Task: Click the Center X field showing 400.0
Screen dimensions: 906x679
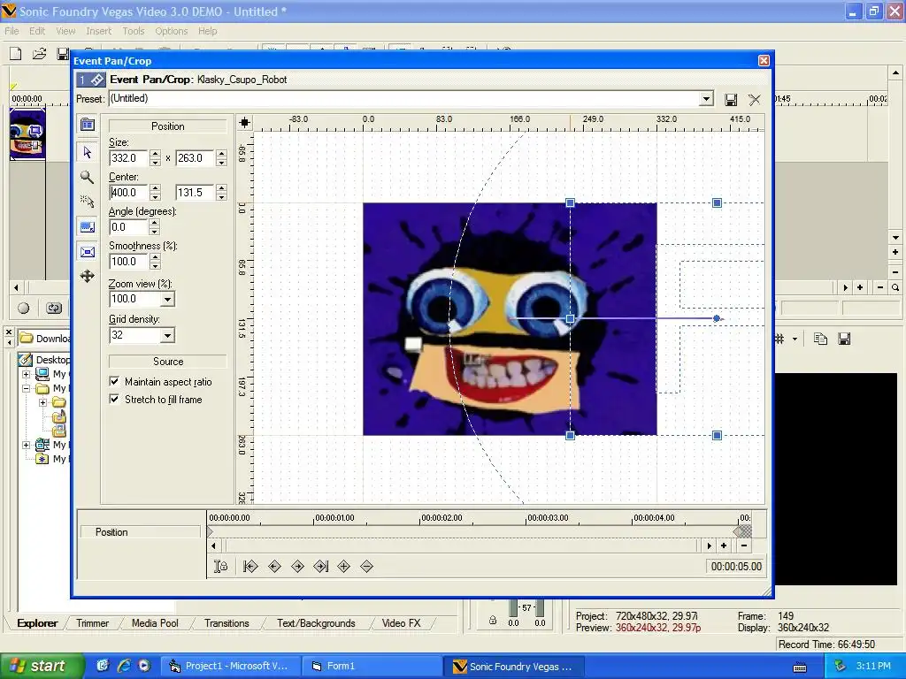Action: coord(128,193)
